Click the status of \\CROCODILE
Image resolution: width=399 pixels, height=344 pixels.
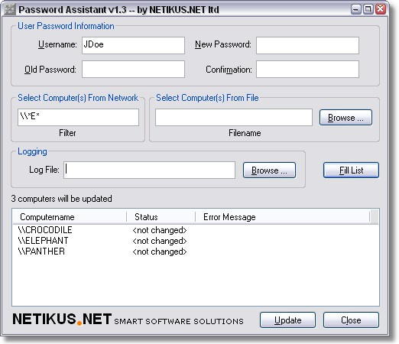coord(160,230)
